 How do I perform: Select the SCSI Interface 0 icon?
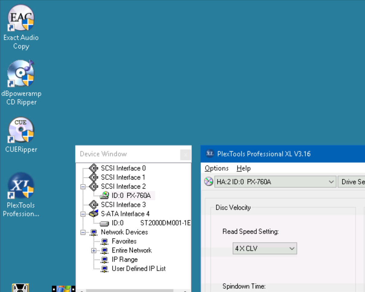[x=94, y=168]
